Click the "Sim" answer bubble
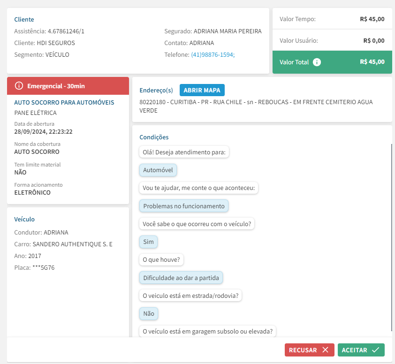Screen dimensions: 395x364 point(148,242)
